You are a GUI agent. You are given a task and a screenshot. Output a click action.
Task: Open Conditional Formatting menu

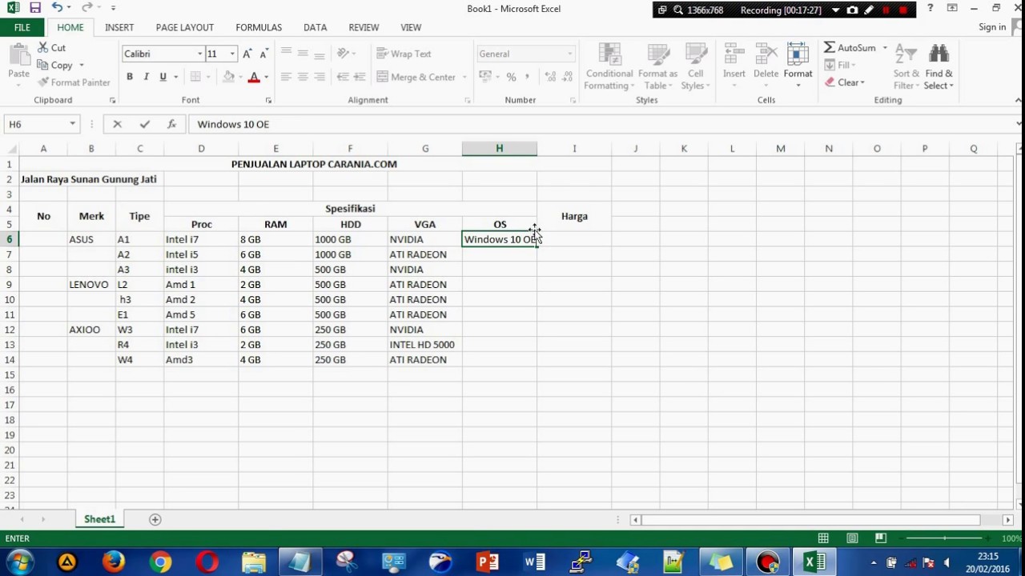(609, 66)
